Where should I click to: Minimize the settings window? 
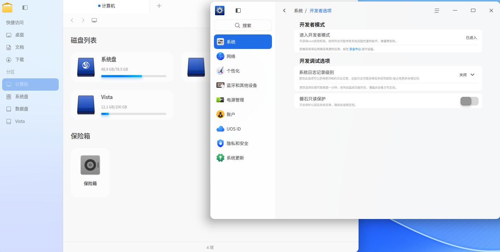(x=455, y=11)
